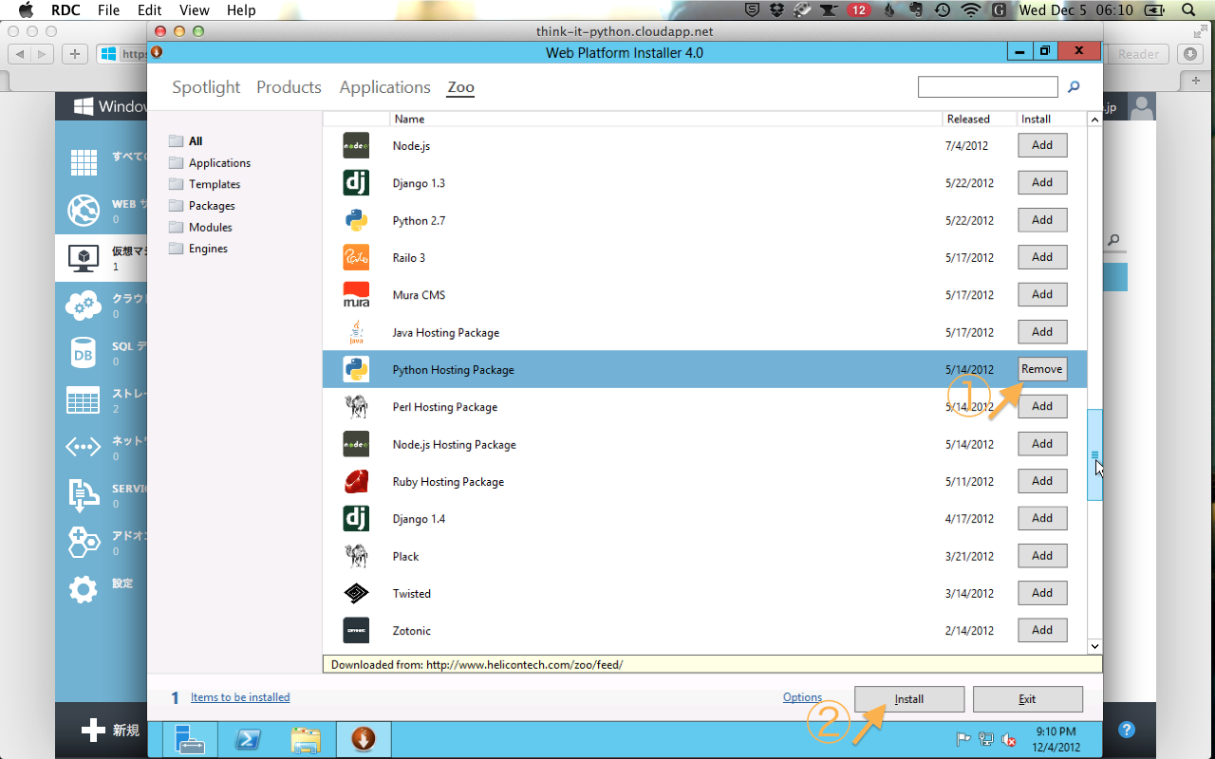
Task: Select the Twisted row text
Action: click(x=412, y=594)
